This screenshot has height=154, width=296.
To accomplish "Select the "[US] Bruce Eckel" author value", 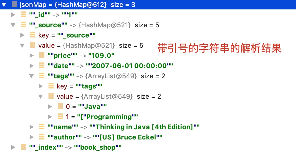I will point(128,137).
